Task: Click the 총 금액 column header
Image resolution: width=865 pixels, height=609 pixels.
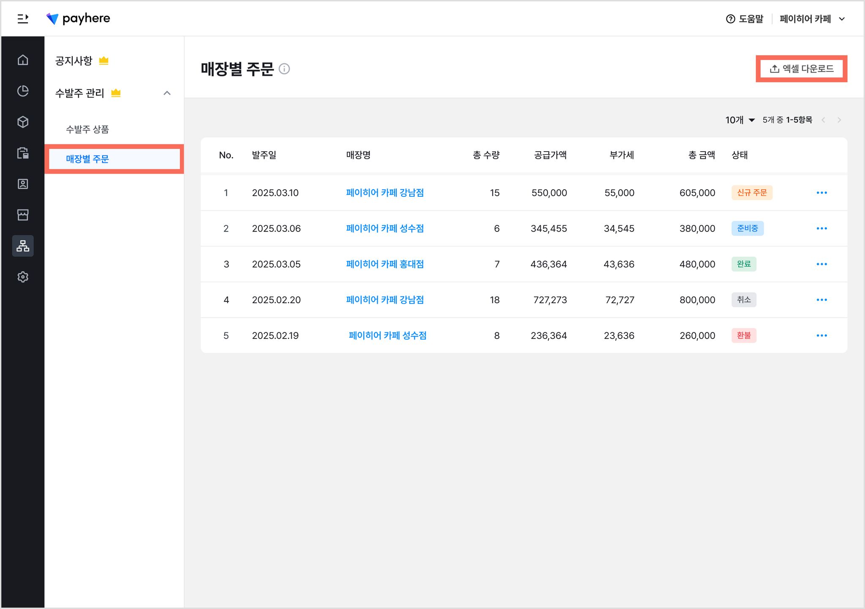Action: click(702, 155)
